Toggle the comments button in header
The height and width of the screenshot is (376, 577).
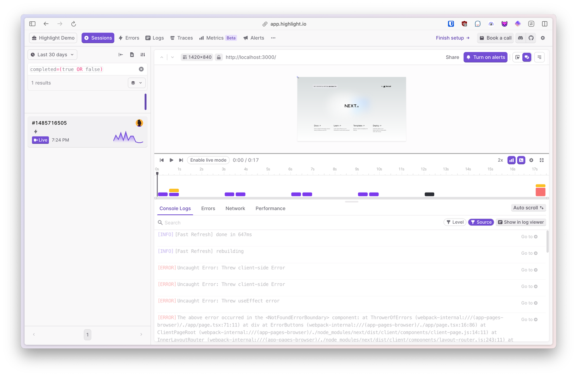pos(527,57)
